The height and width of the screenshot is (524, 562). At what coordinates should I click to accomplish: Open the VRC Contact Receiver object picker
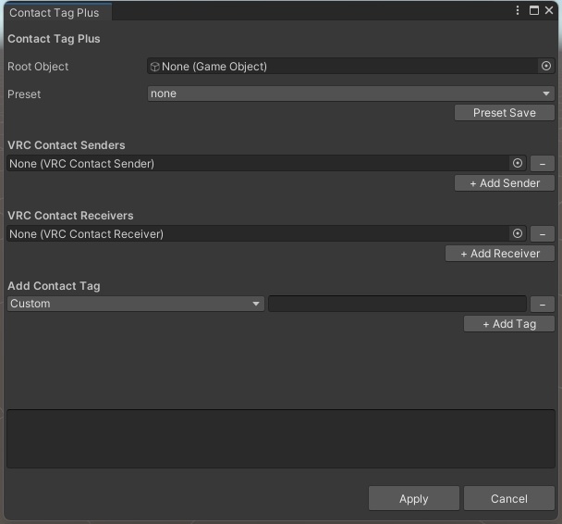coord(518,233)
